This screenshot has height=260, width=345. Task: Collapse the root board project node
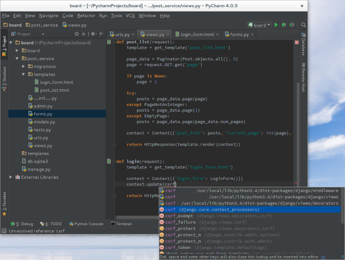(x=11, y=43)
